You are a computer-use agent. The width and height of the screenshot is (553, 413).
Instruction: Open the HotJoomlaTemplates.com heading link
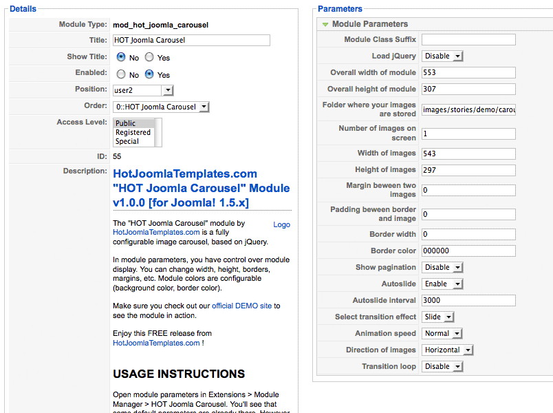tap(201, 188)
